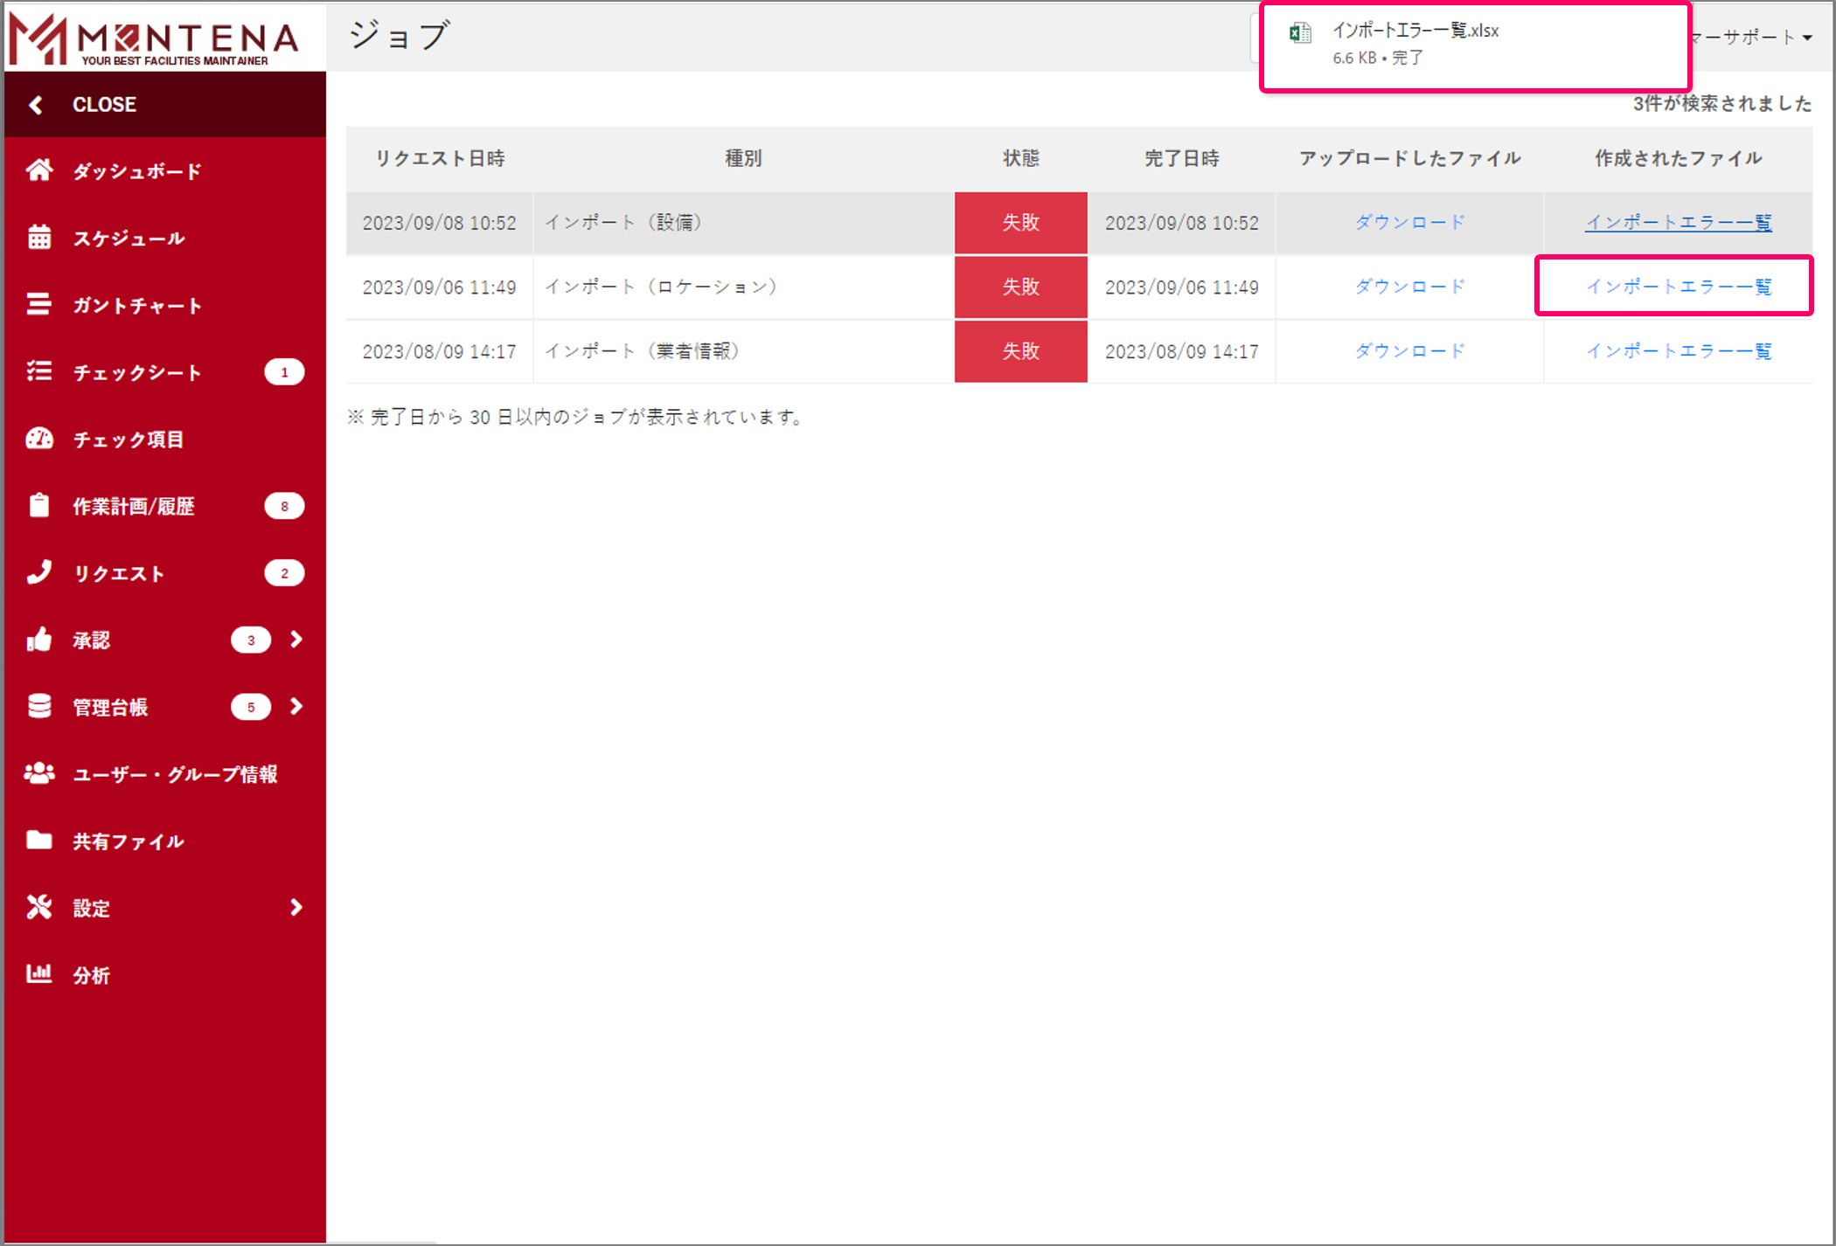This screenshot has width=1836, height=1246.
Task: Open the user support dropdown arrow
Action: tap(1807, 38)
